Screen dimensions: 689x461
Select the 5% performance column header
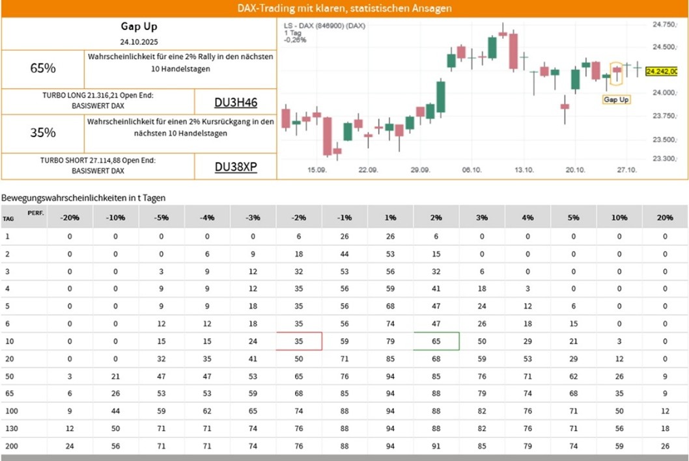point(573,218)
